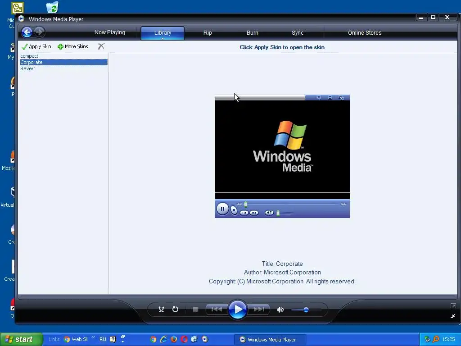
Task: Click the Next track button
Action: pyautogui.click(x=259, y=309)
